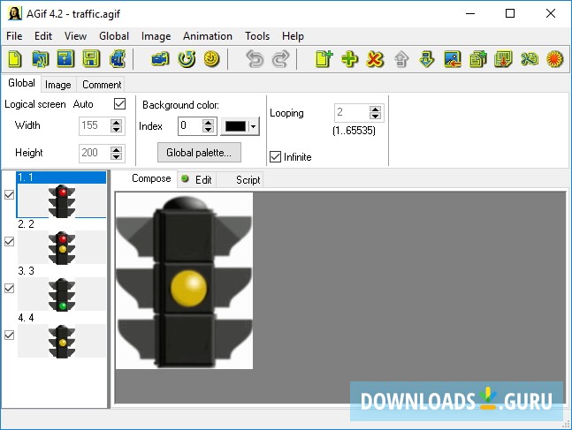Switch to the Image properties tab
The height and width of the screenshot is (430, 572).
pyautogui.click(x=58, y=85)
